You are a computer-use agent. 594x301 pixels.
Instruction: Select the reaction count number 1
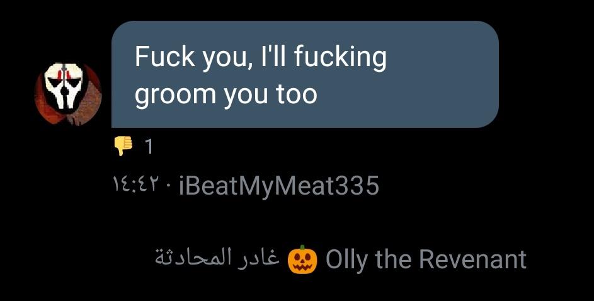pyautogui.click(x=149, y=147)
